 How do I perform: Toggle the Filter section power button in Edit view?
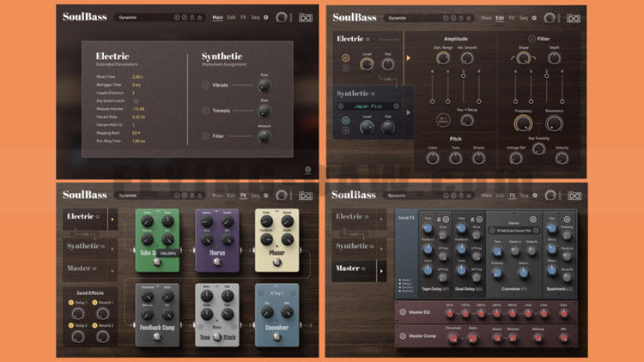[532, 39]
